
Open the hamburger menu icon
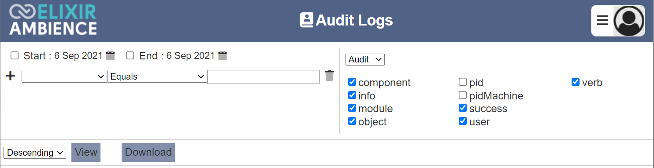click(x=602, y=21)
